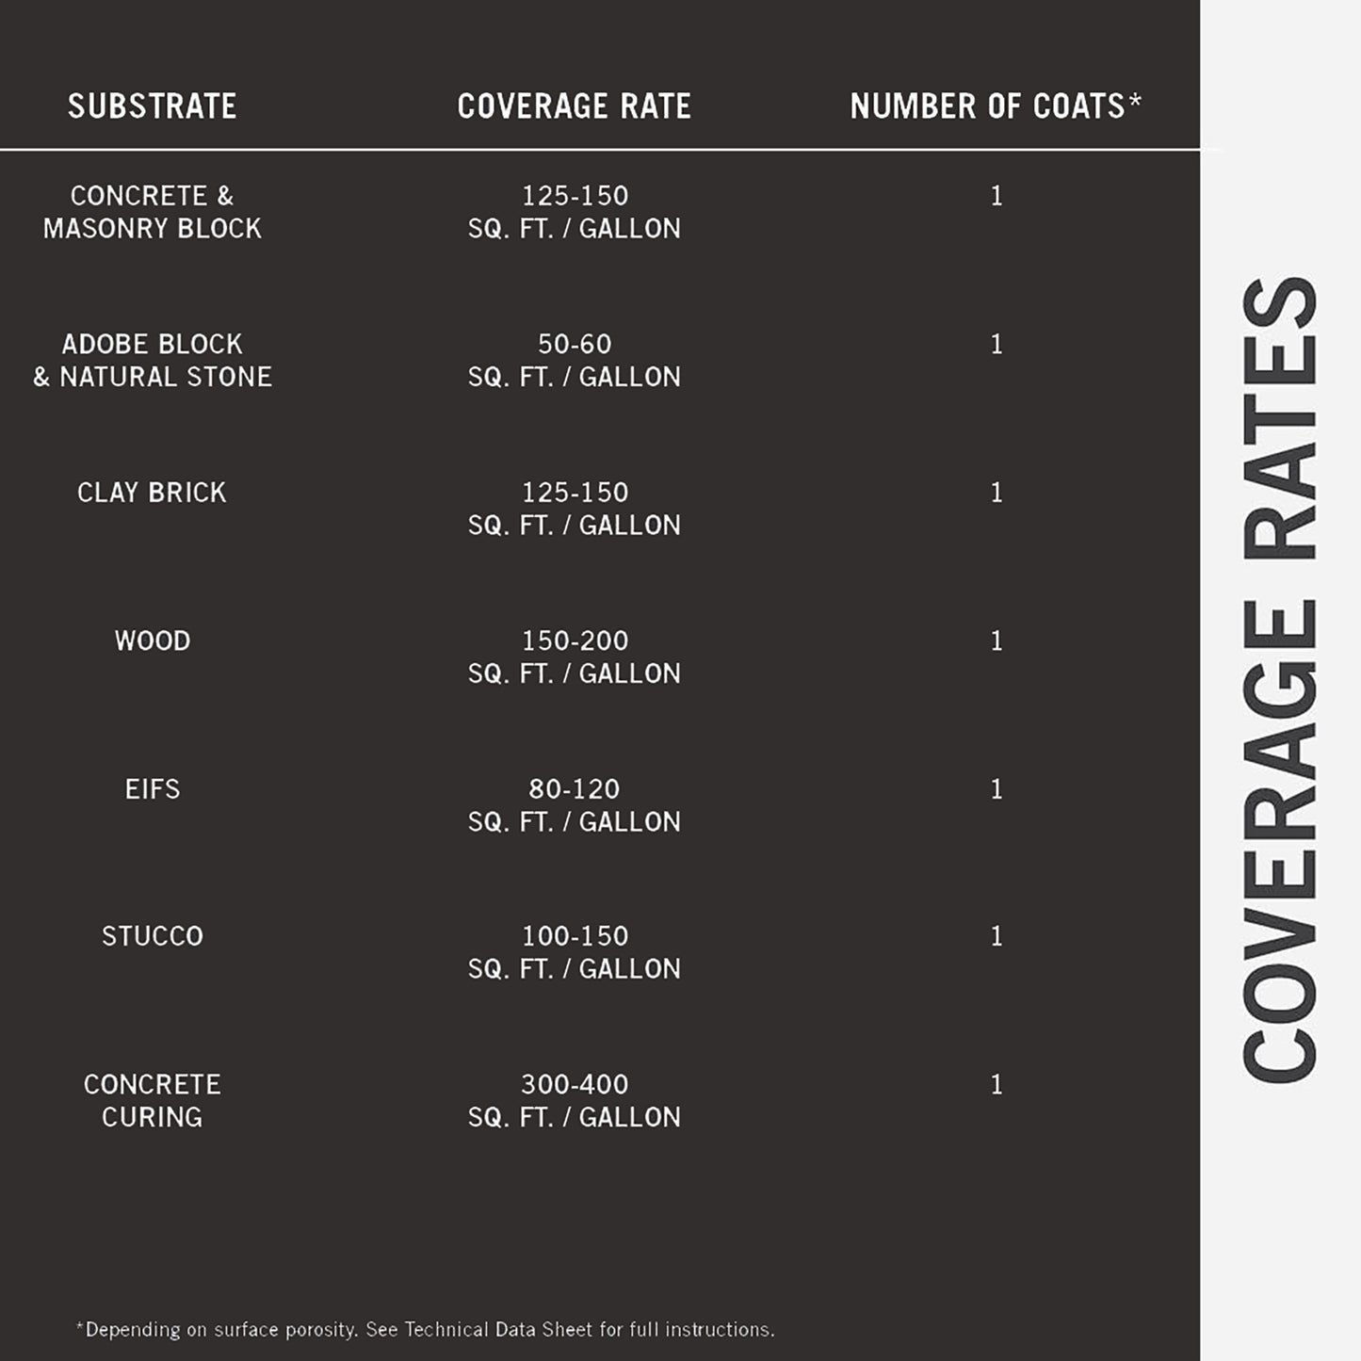
Task: Click the vertical COVERAGE RATES title
Action: tap(1279, 680)
